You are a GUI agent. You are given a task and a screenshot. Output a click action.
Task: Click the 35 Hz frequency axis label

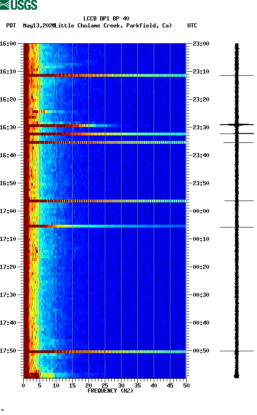pyautogui.click(x=137, y=386)
